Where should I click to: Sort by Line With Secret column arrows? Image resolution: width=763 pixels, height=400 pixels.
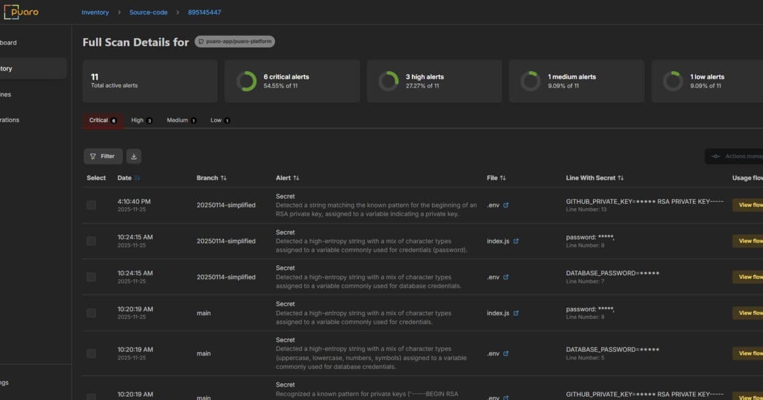point(621,178)
